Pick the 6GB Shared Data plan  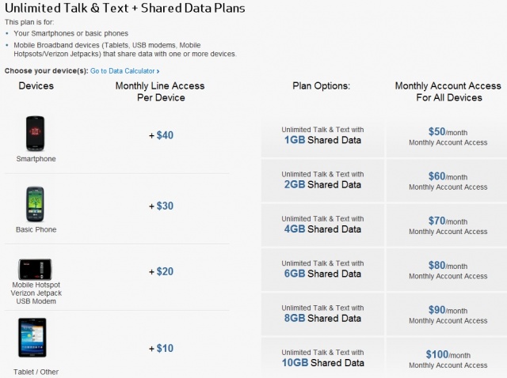pos(322,268)
